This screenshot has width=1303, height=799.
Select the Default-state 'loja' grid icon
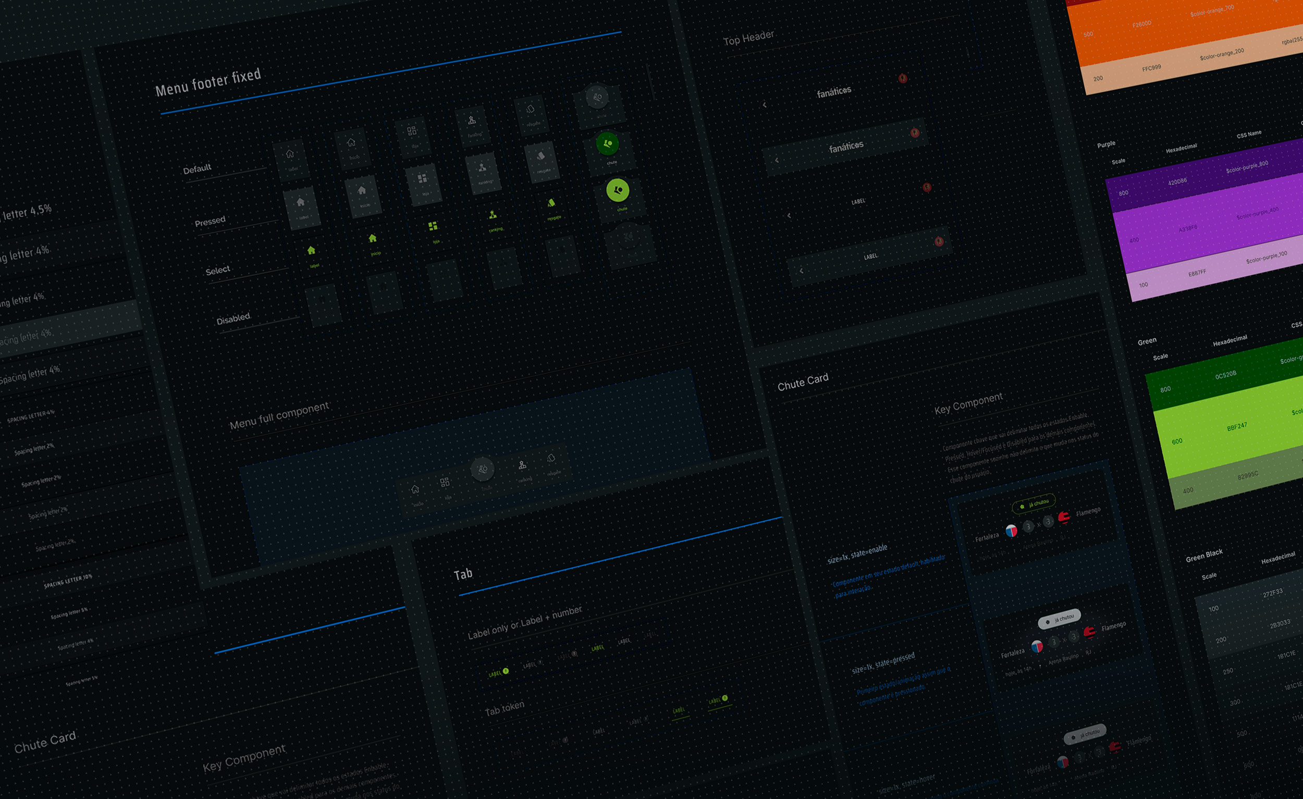click(412, 131)
